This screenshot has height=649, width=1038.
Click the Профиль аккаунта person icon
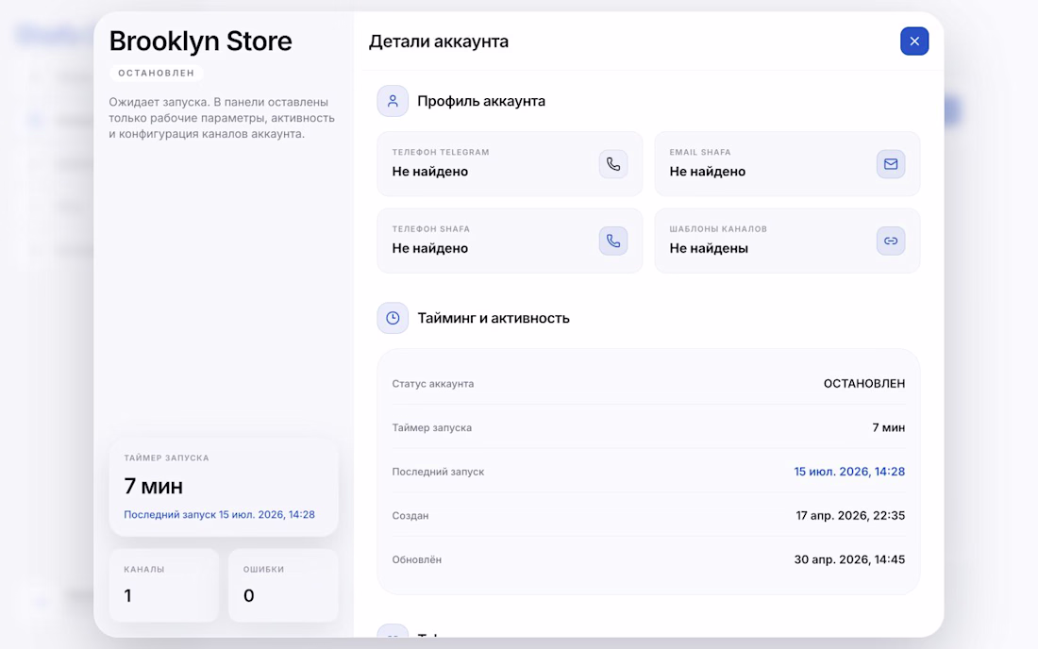tap(393, 101)
